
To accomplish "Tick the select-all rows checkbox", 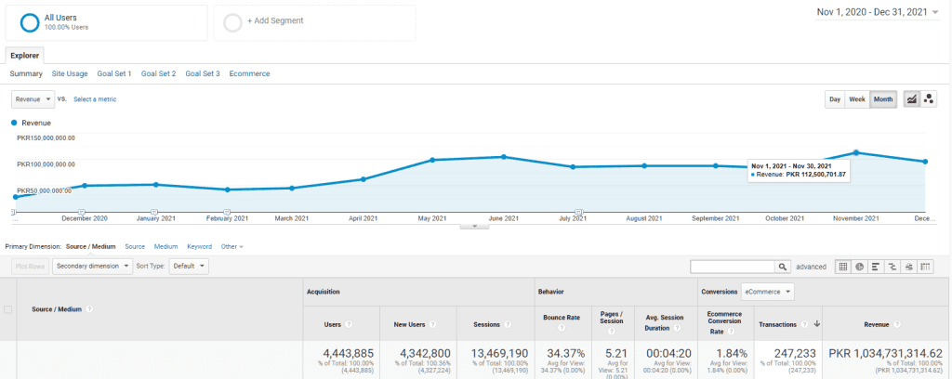I will coord(8,309).
